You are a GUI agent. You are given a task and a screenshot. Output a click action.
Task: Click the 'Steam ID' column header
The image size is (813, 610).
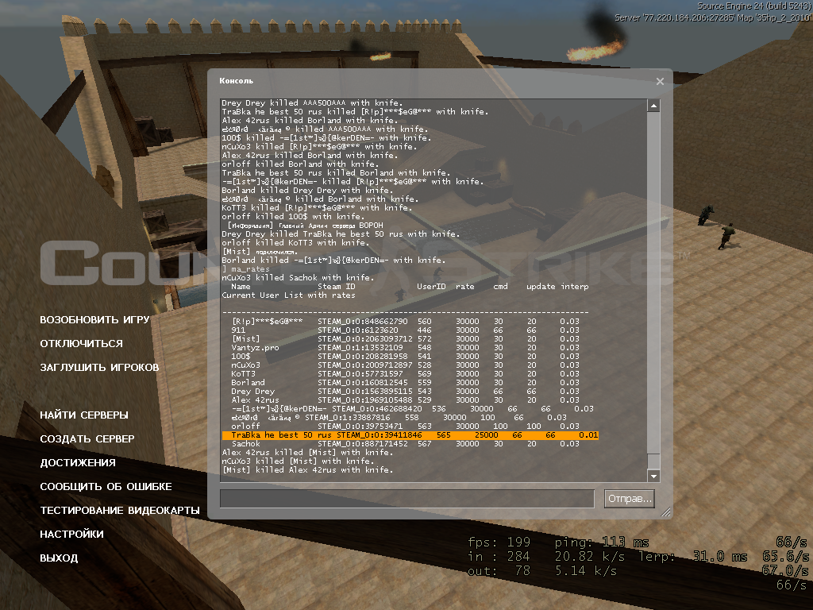(337, 287)
